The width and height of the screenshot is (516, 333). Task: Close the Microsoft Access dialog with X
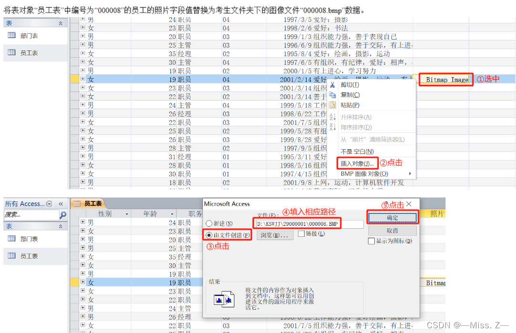[409, 204]
